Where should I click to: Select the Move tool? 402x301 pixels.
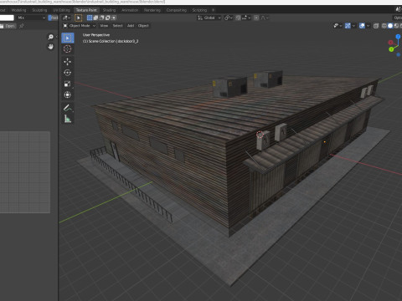pos(68,62)
